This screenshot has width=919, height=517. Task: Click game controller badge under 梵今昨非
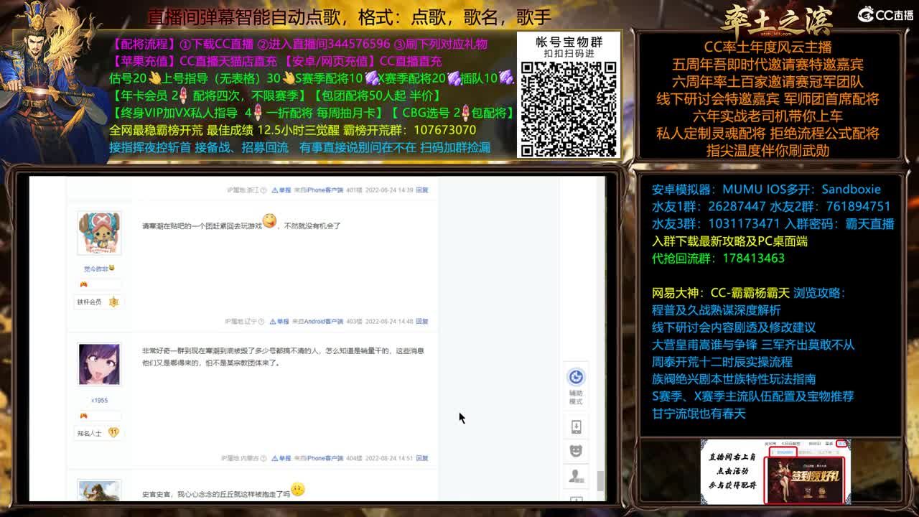pyautogui.click(x=83, y=284)
